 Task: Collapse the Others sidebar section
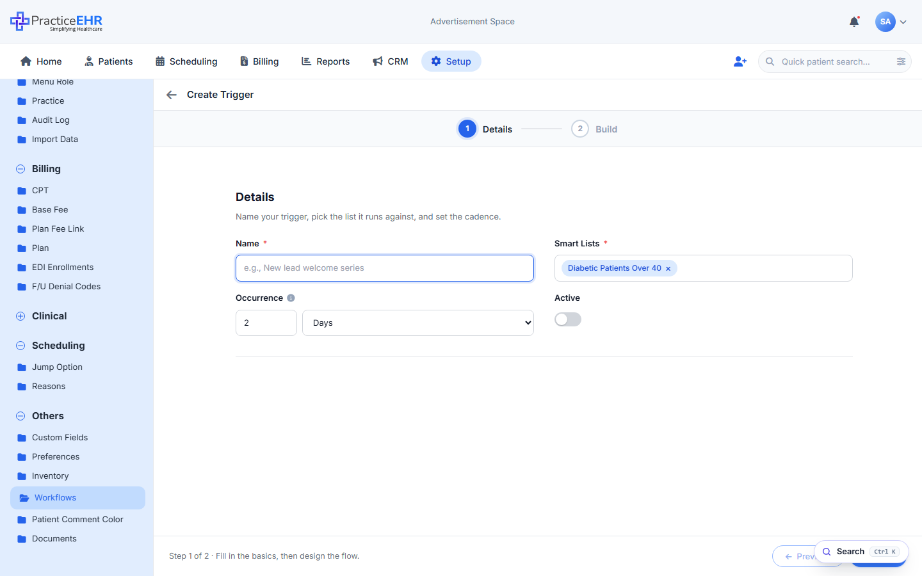pos(20,416)
